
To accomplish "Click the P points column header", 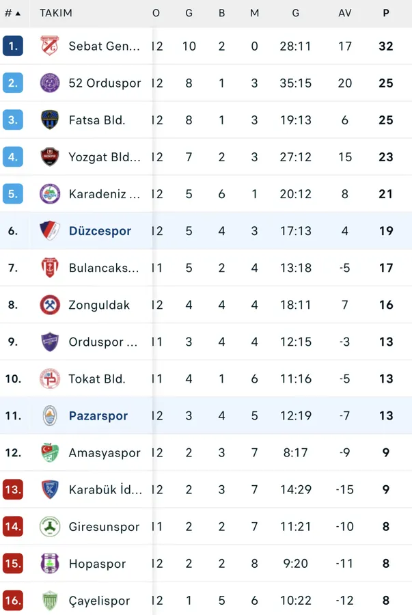I will 386,13.
